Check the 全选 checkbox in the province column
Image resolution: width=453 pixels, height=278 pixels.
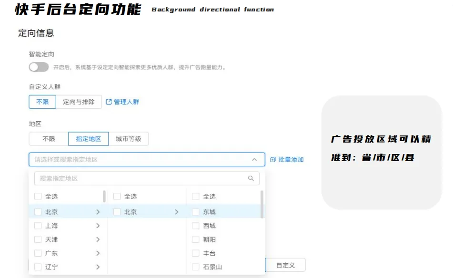pyautogui.click(x=38, y=196)
